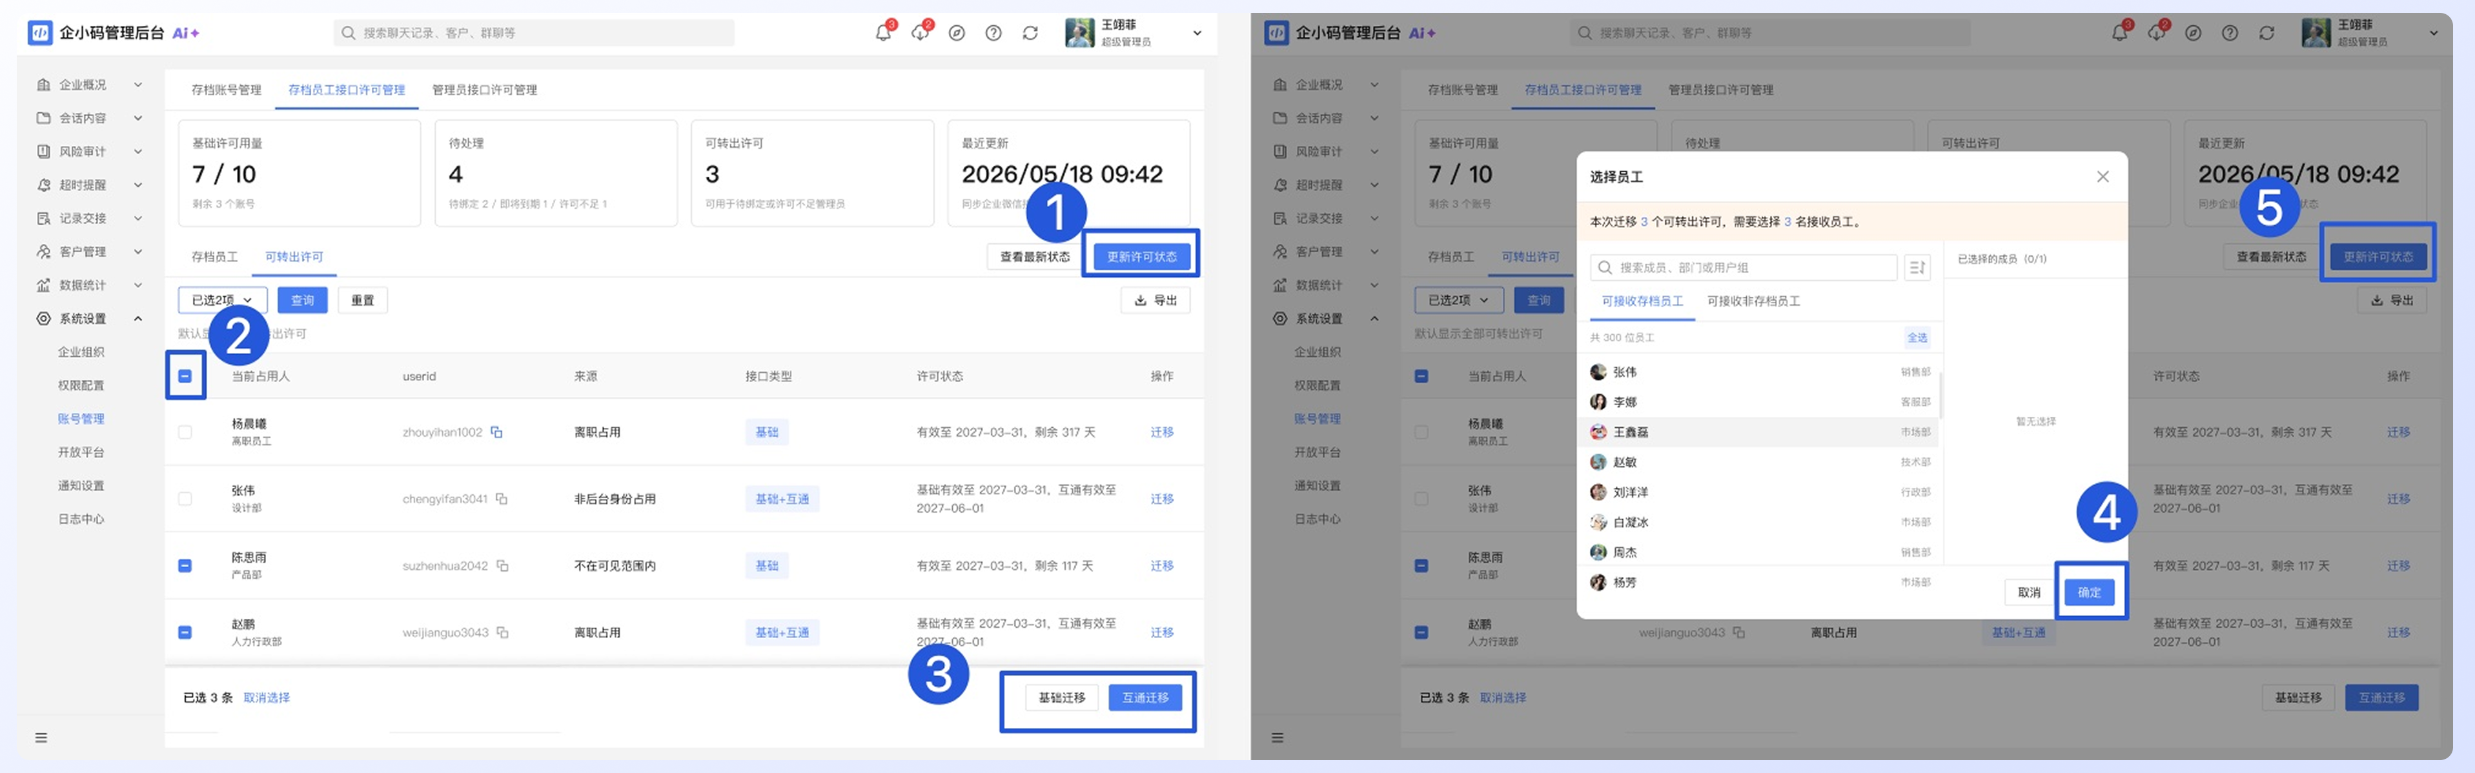Copy userid chengyifan3041 in the left screenshot
The width and height of the screenshot is (2475, 773).
tap(502, 499)
